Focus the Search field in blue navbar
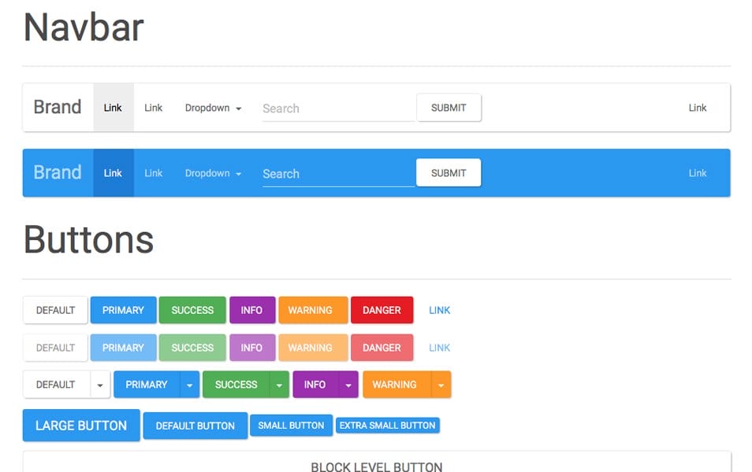 click(x=337, y=174)
